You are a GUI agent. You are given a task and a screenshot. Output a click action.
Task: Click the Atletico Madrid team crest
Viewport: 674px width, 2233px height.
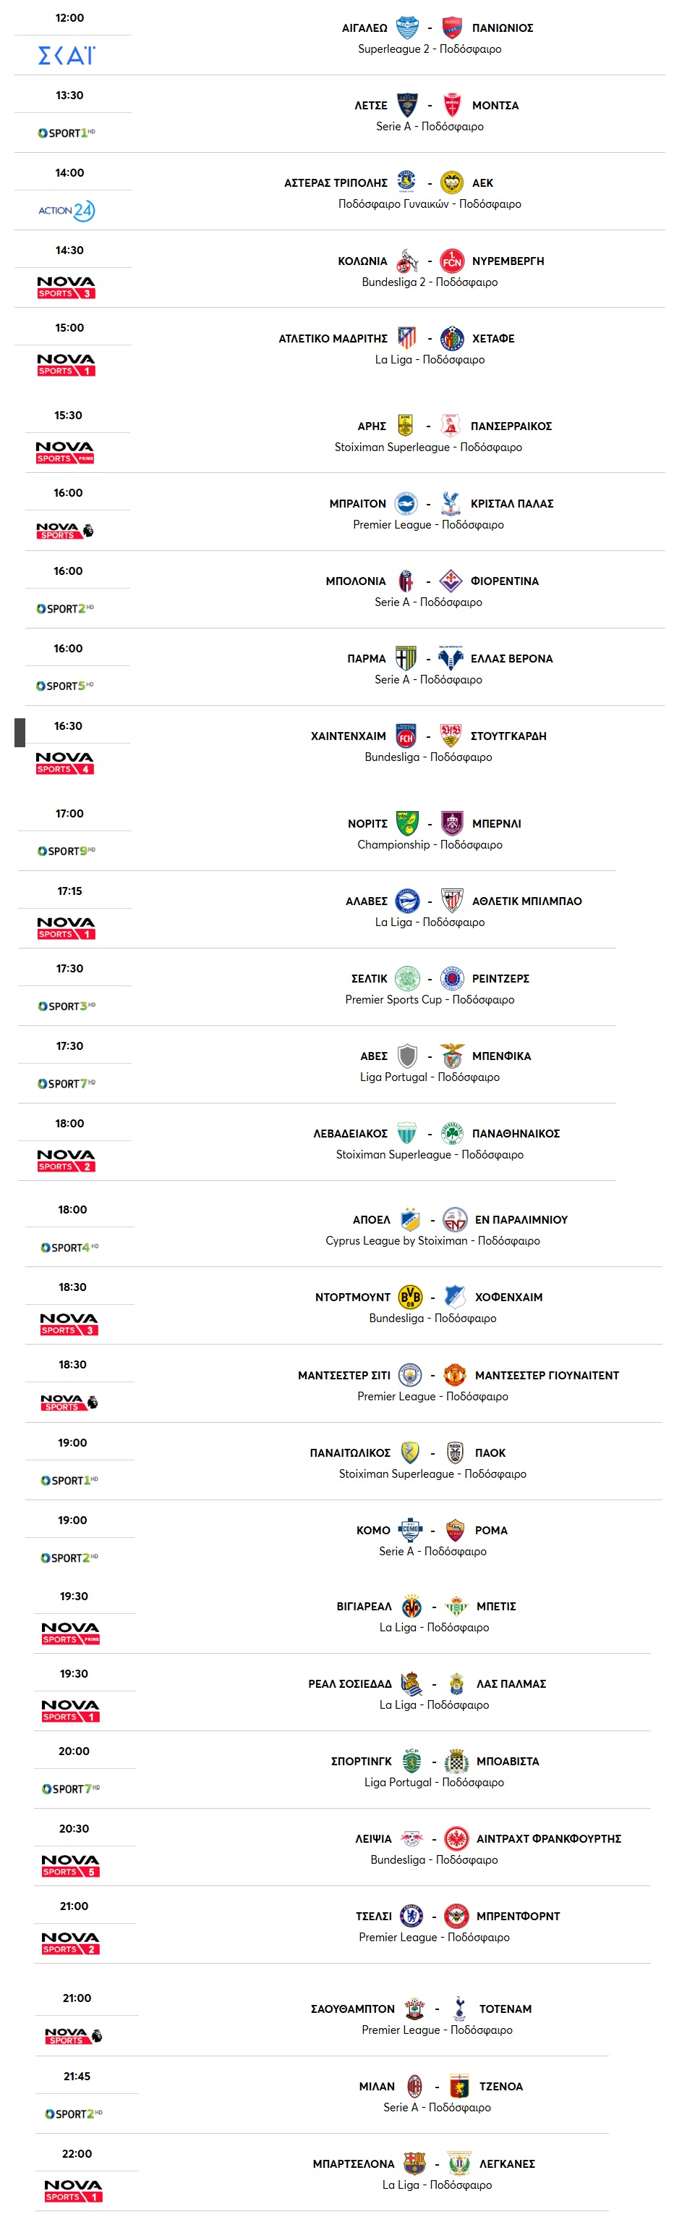click(x=406, y=338)
